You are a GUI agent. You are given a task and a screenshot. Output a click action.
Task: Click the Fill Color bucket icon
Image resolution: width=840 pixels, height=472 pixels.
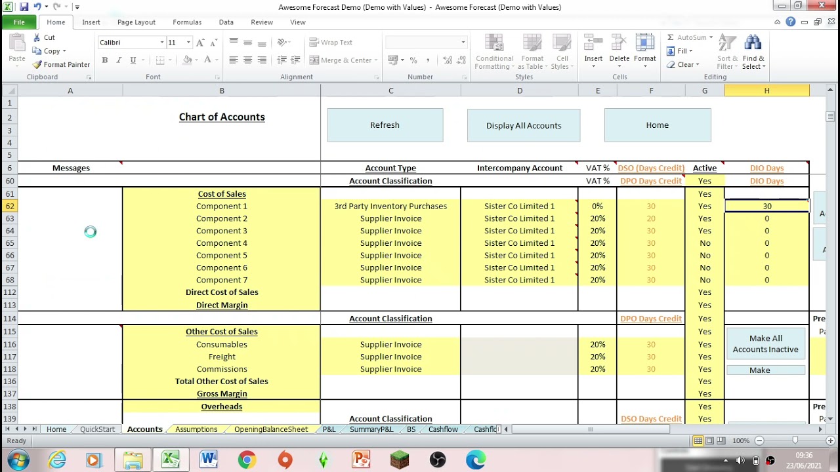pyautogui.click(x=187, y=60)
